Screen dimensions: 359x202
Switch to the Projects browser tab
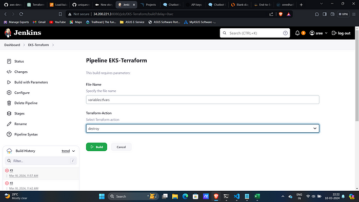(149, 5)
